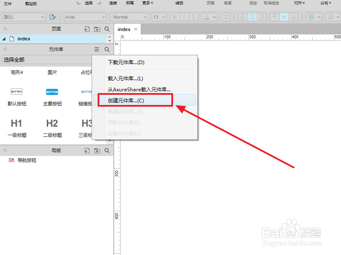Insert bullet list formatting
Image resolution: width=341 pixels, height=255 pixels.
point(225,17)
